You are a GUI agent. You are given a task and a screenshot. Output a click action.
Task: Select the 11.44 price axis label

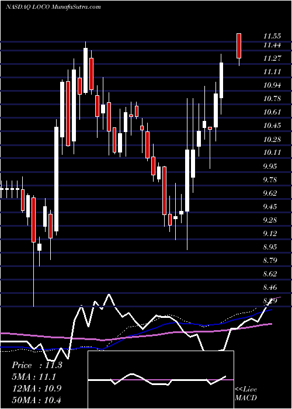click(272, 45)
